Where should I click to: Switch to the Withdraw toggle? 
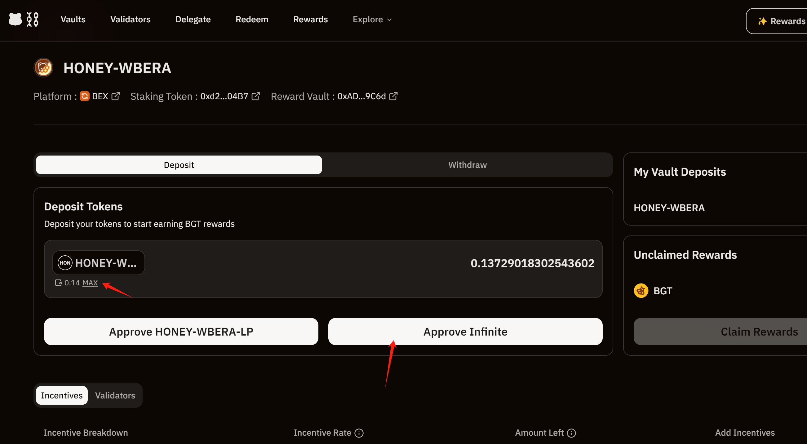click(467, 165)
